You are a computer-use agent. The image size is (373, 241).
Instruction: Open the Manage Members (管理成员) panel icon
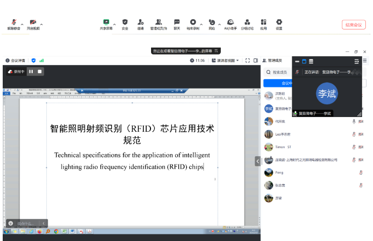[158, 23]
